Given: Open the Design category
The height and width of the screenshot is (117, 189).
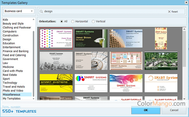Looking at the screenshot, I should click(7, 39).
